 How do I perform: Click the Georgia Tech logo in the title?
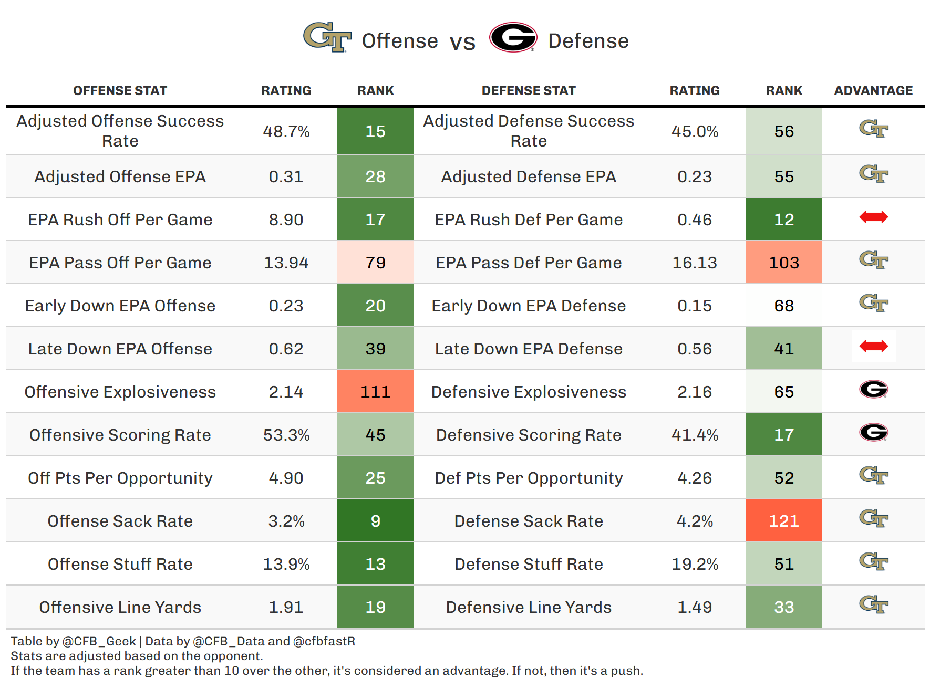coord(327,37)
